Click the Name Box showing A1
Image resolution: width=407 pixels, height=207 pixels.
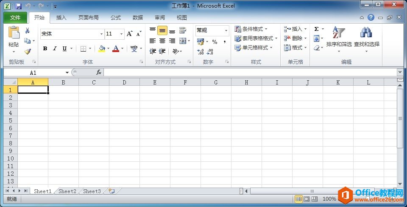[x=33, y=73]
